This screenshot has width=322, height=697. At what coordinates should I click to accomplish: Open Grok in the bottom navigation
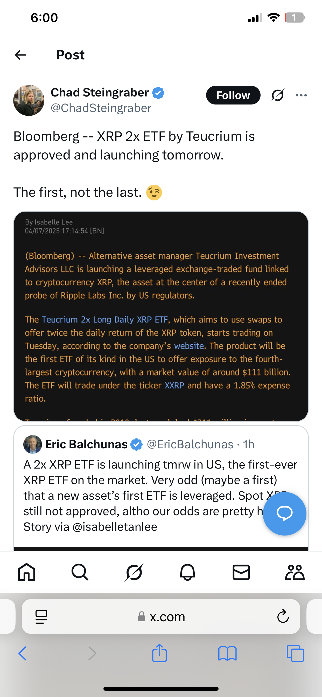click(x=134, y=572)
